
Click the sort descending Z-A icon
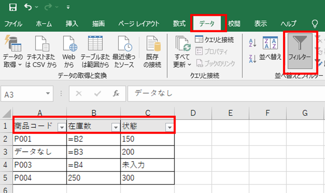click(253, 58)
